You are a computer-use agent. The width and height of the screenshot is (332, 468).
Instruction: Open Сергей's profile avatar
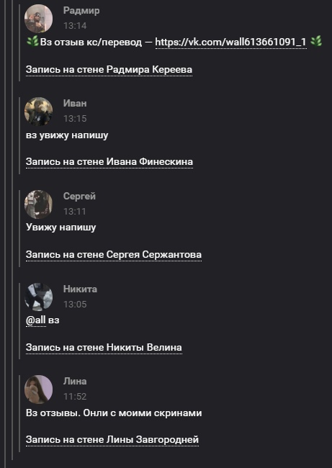pos(38,204)
